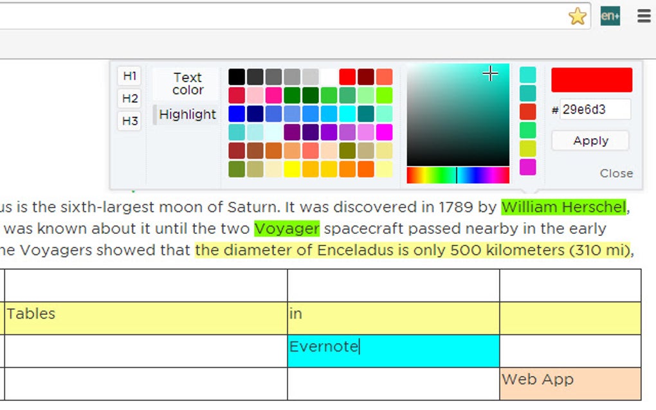656x410 pixels.
Task: Open the Evernote Web Clipper extension icon
Action: click(610, 16)
